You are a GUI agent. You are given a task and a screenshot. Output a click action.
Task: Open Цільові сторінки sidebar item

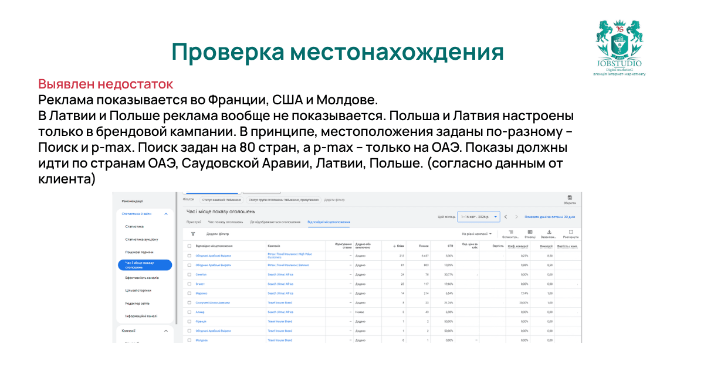(138, 290)
